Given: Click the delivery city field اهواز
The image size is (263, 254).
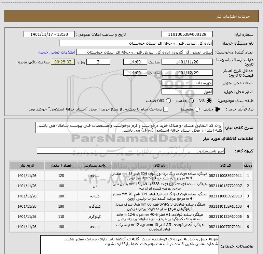Looking at the screenshot, I should 187,92.
